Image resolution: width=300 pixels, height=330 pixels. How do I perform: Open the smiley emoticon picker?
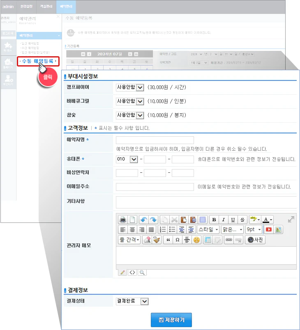coord(196,240)
